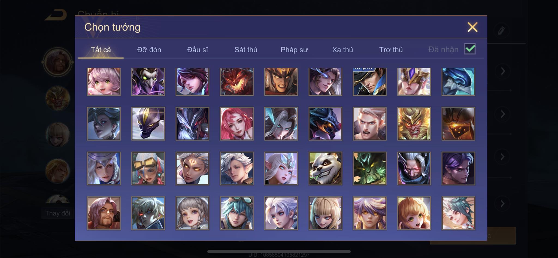Click the Thay đổi button

click(57, 213)
